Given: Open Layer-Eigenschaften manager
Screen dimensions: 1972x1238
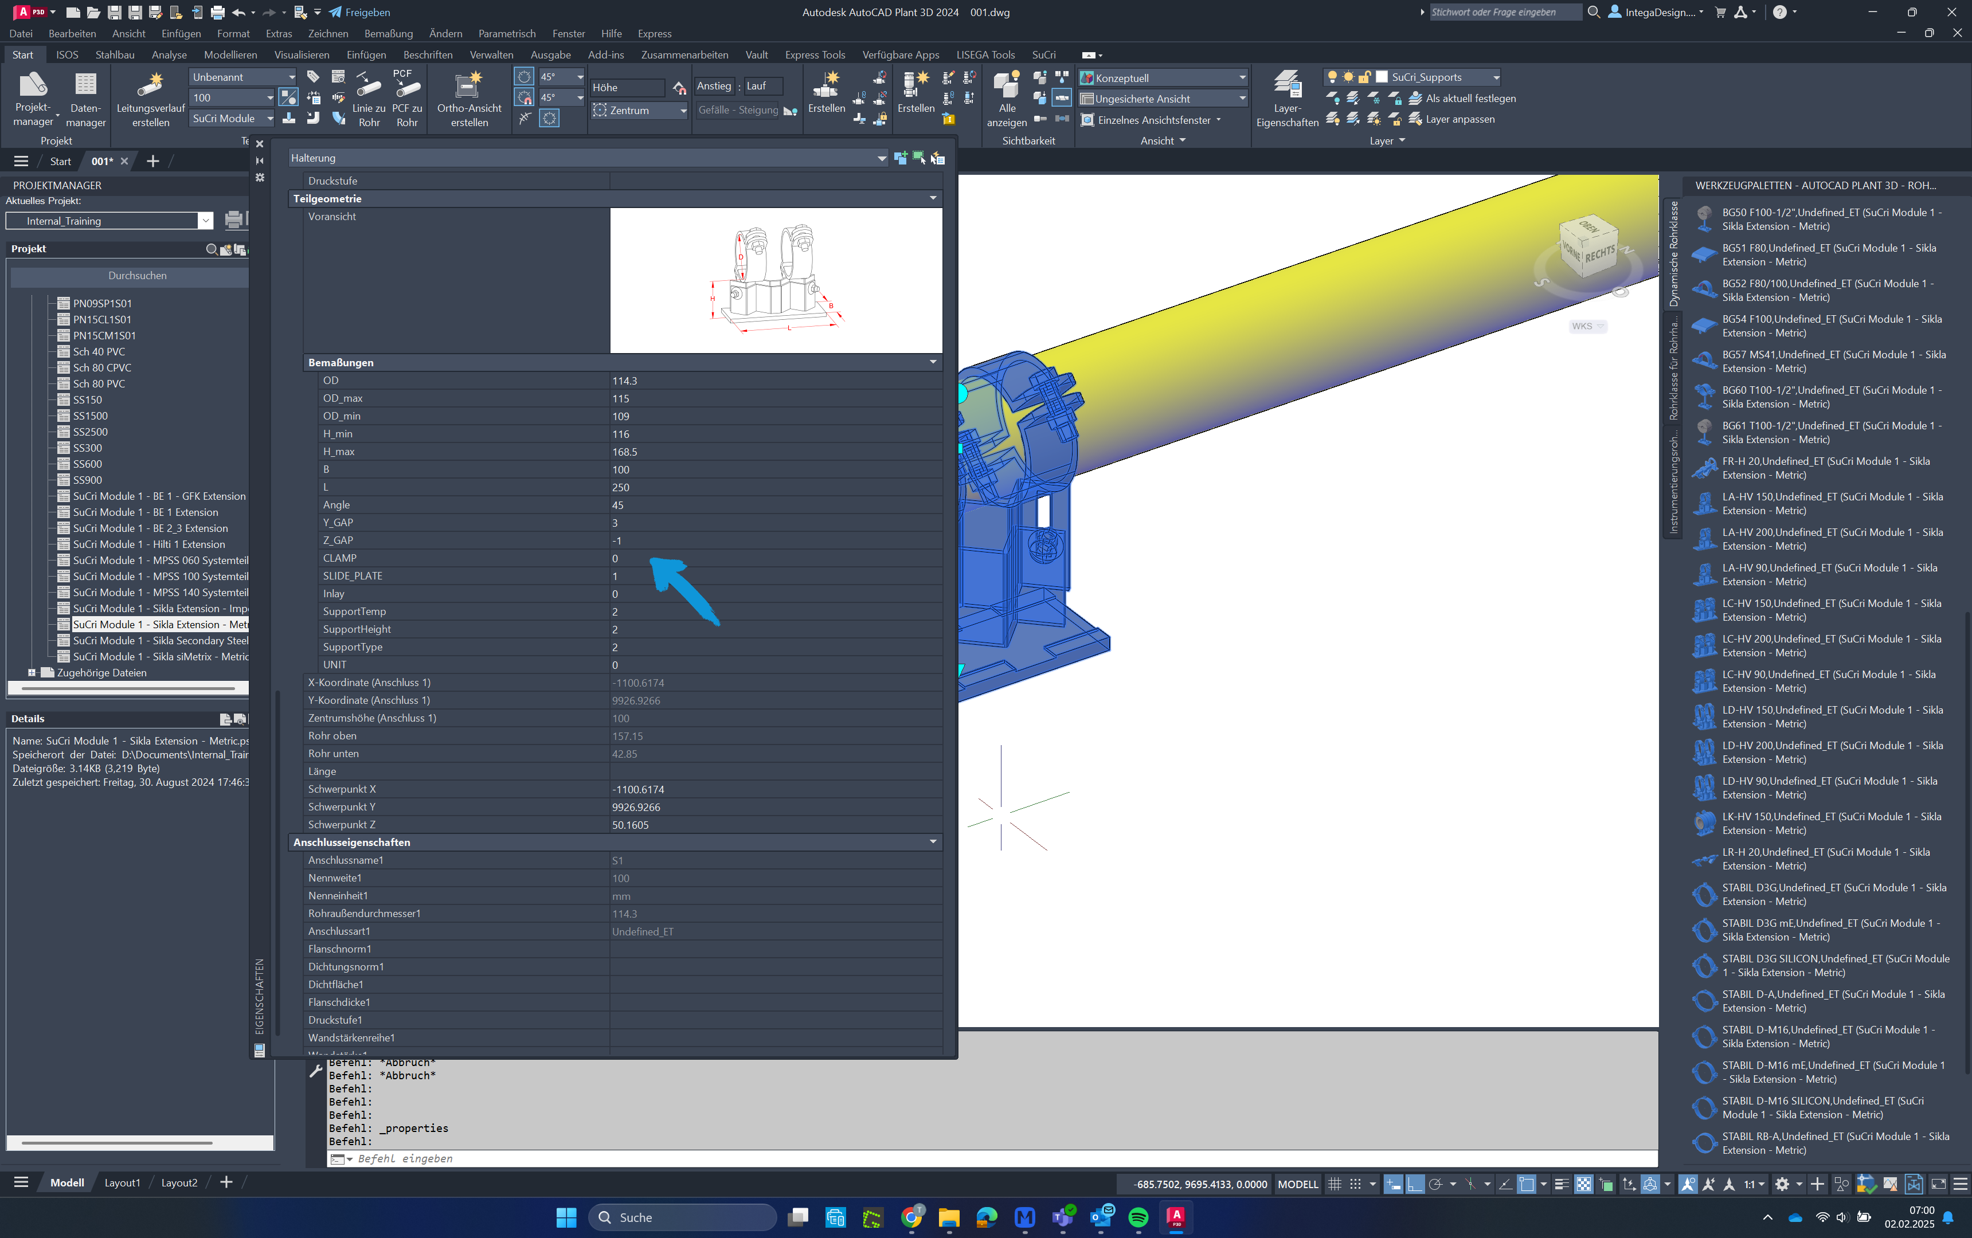Looking at the screenshot, I should point(1286,99).
